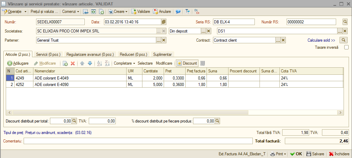The height and width of the screenshot is (158, 352).
Task: Clear the Partener field with X button
Action: coord(164,40)
